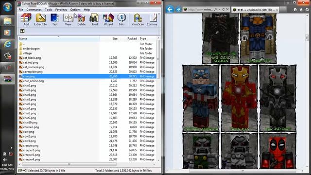Open the Tools menu

pyautogui.click(x=49, y=10)
